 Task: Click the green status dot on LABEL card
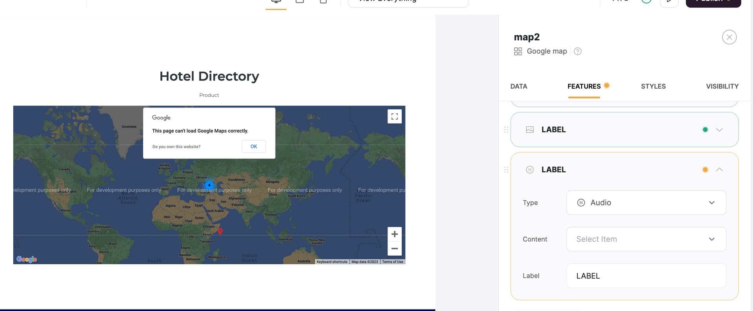705,130
